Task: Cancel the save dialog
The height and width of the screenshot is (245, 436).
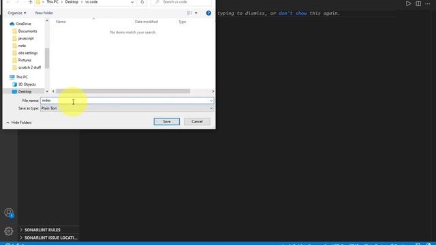Action: click(x=197, y=121)
